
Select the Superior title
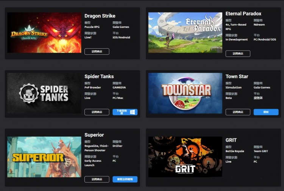[94, 135]
